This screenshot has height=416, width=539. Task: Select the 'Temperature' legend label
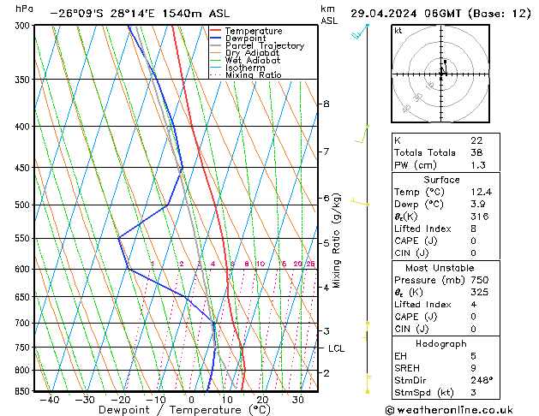point(254,31)
